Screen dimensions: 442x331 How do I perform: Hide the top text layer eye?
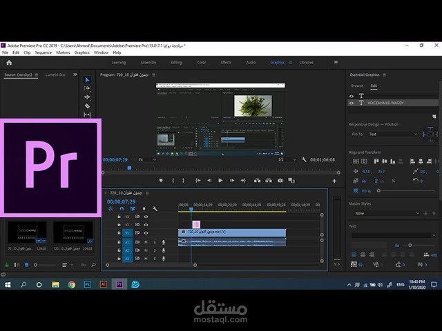point(352,96)
